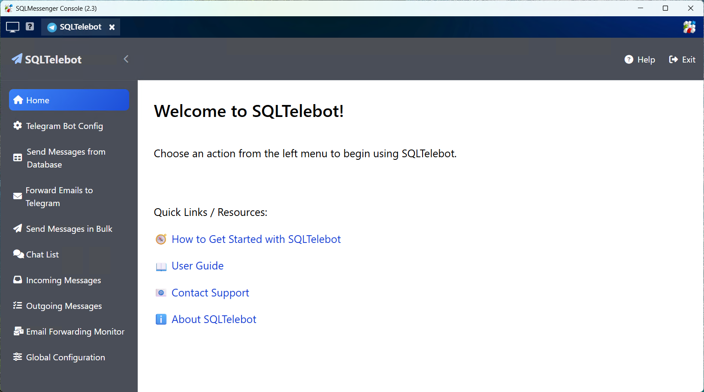
Task: Click the monitor icon in the top toolbar
Action: pos(12,27)
